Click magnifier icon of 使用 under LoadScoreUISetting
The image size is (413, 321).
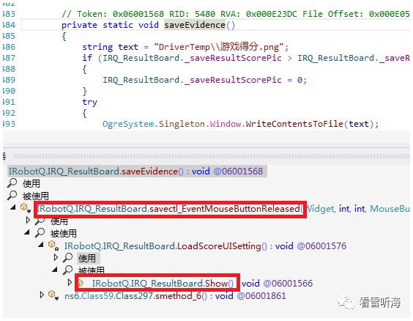[x=67, y=257]
